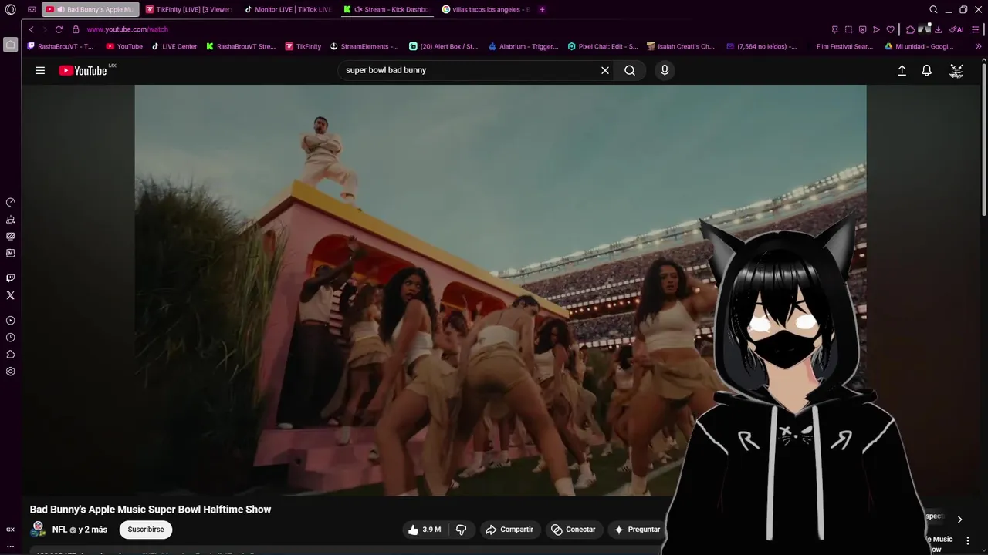Switch to Monitor LIVE TikTok tab

point(287,9)
